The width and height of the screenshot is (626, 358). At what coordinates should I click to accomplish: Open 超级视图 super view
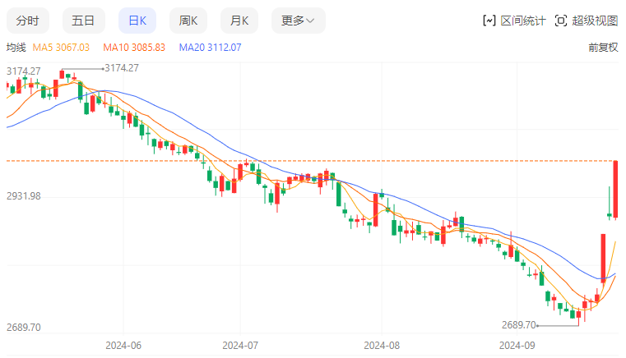595,21
